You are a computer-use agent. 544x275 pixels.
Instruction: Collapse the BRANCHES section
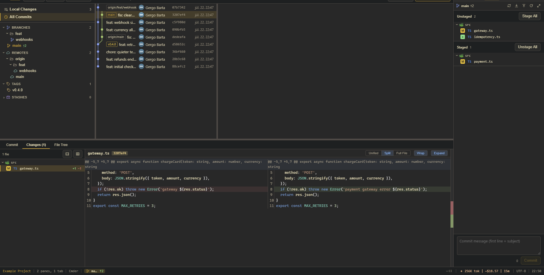(x=4, y=27)
